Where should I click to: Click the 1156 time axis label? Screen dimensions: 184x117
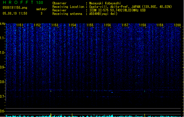coord(107,25)
